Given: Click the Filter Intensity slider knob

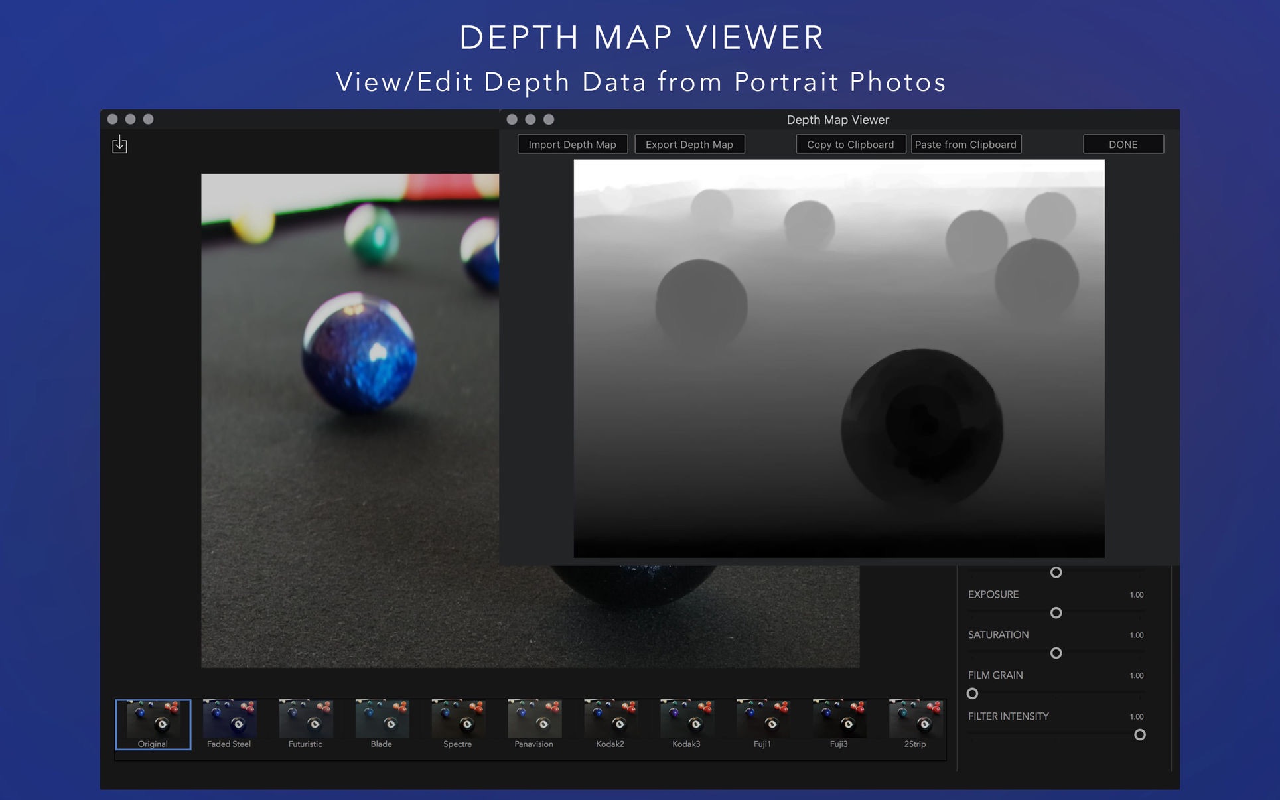Looking at the screenshot, I should point(1139,735).
